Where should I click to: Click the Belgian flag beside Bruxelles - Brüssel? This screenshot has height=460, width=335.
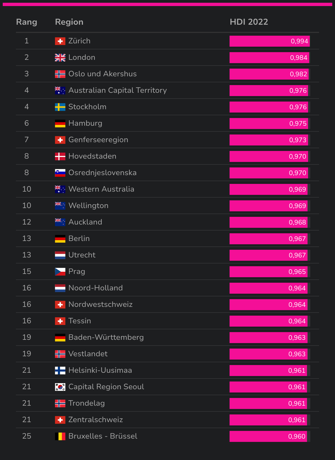pyautogui.click(x=60, y=436)
